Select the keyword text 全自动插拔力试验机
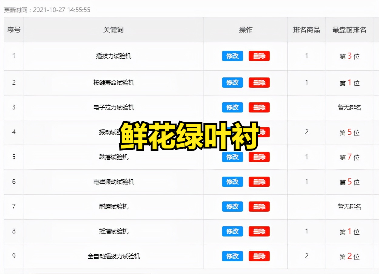The image size is (379, 274). [113, 256]
